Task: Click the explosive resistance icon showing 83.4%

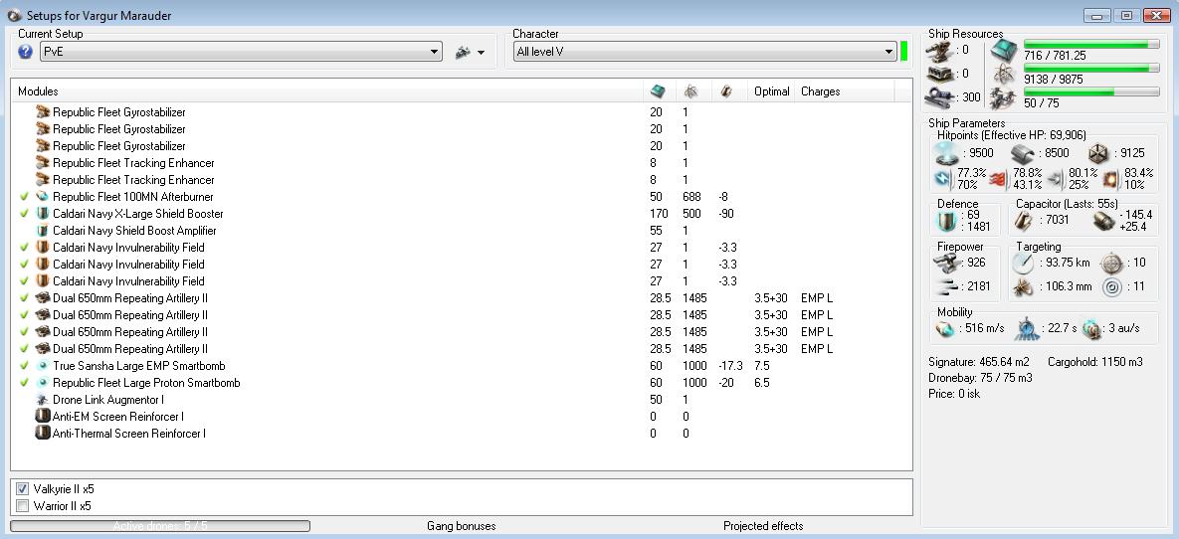Action: pos(1110,179)
